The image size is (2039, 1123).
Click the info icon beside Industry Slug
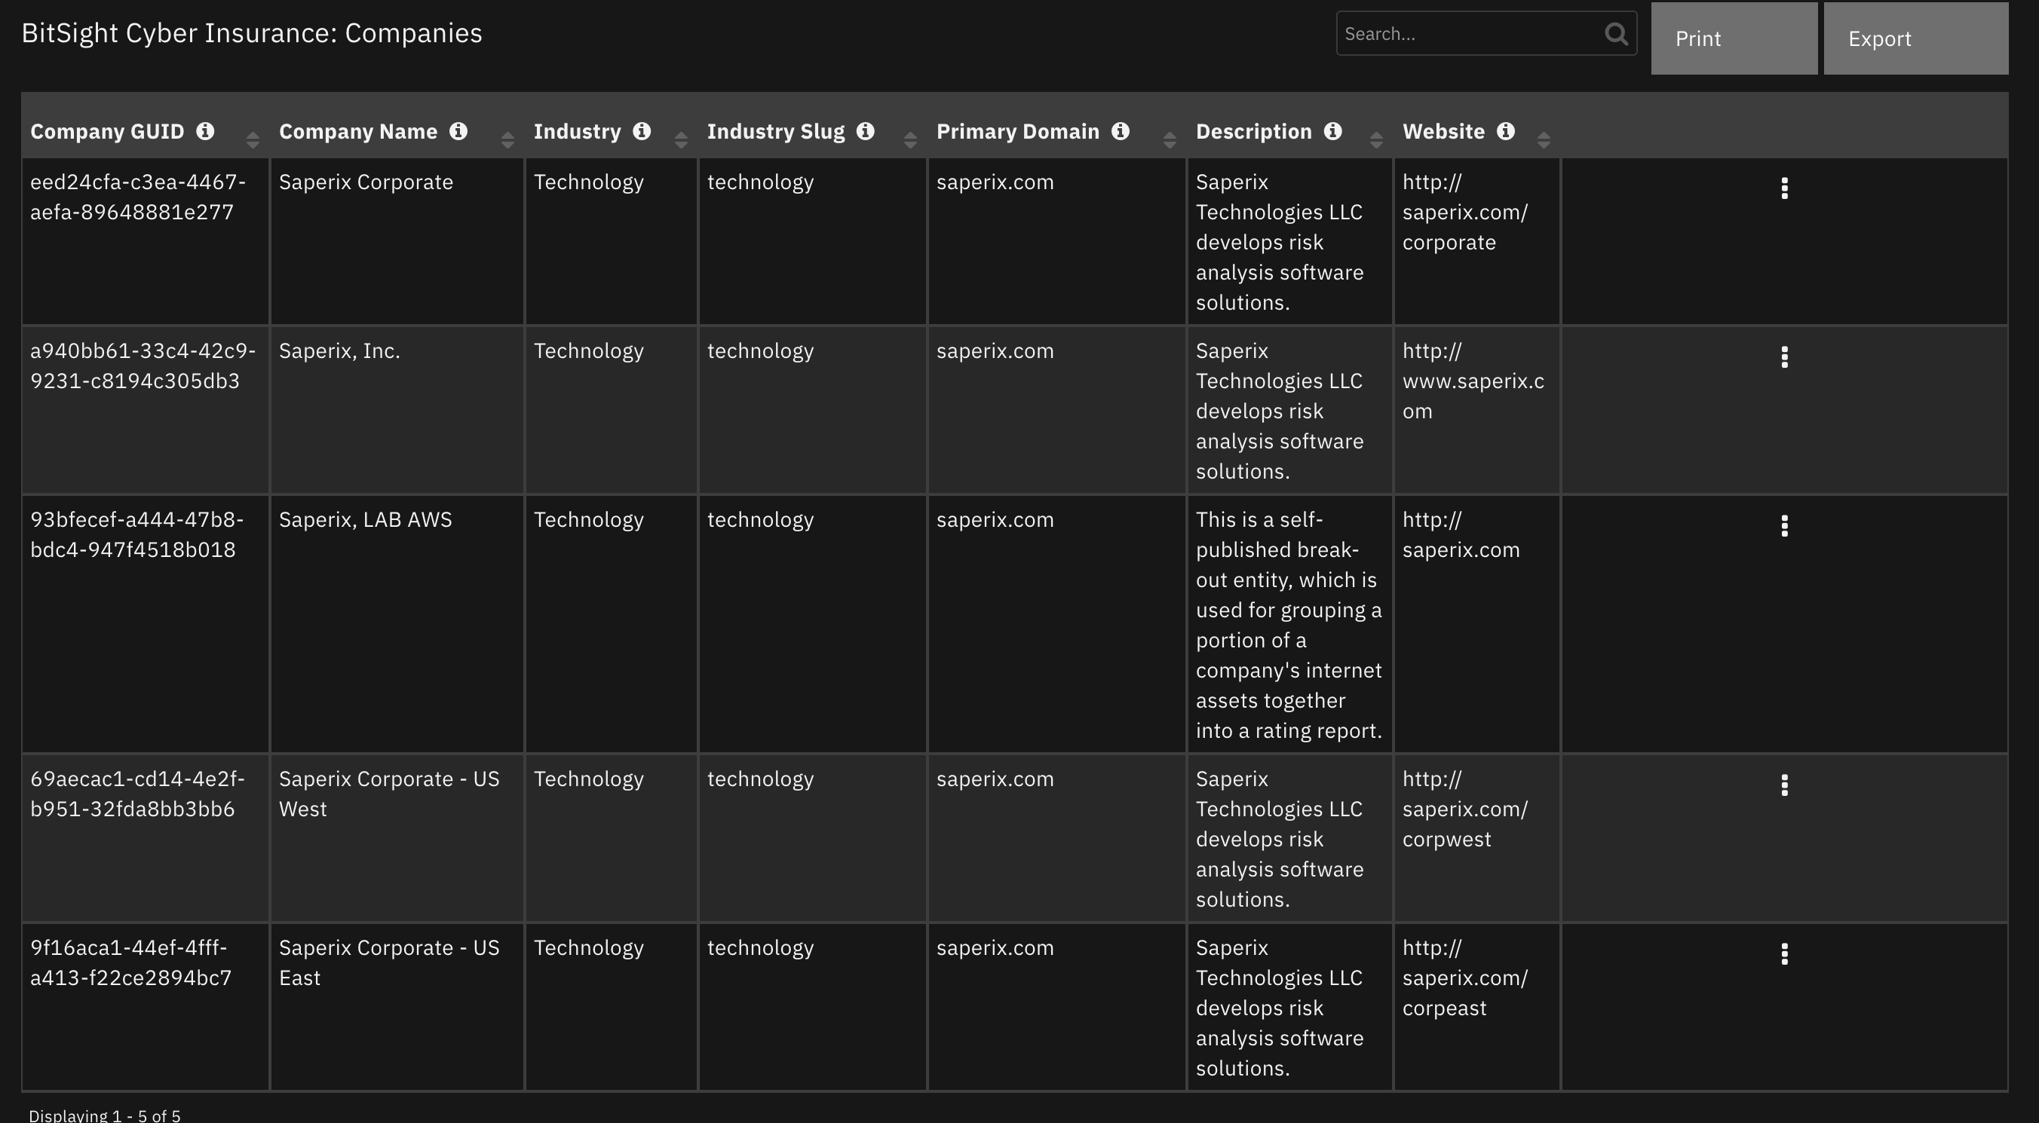pyautogui.click(x=866, y=131)
